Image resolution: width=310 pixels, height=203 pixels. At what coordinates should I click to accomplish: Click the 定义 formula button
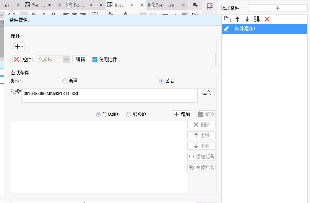point(206,92)
